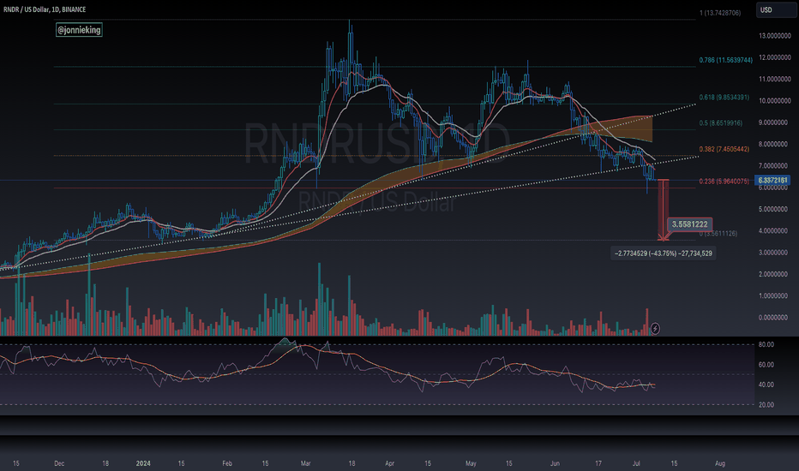The image size is (799, 471).
Task: Select the 0.618 (9.8534391) Fibonacci label
Action: click(724, 98)
